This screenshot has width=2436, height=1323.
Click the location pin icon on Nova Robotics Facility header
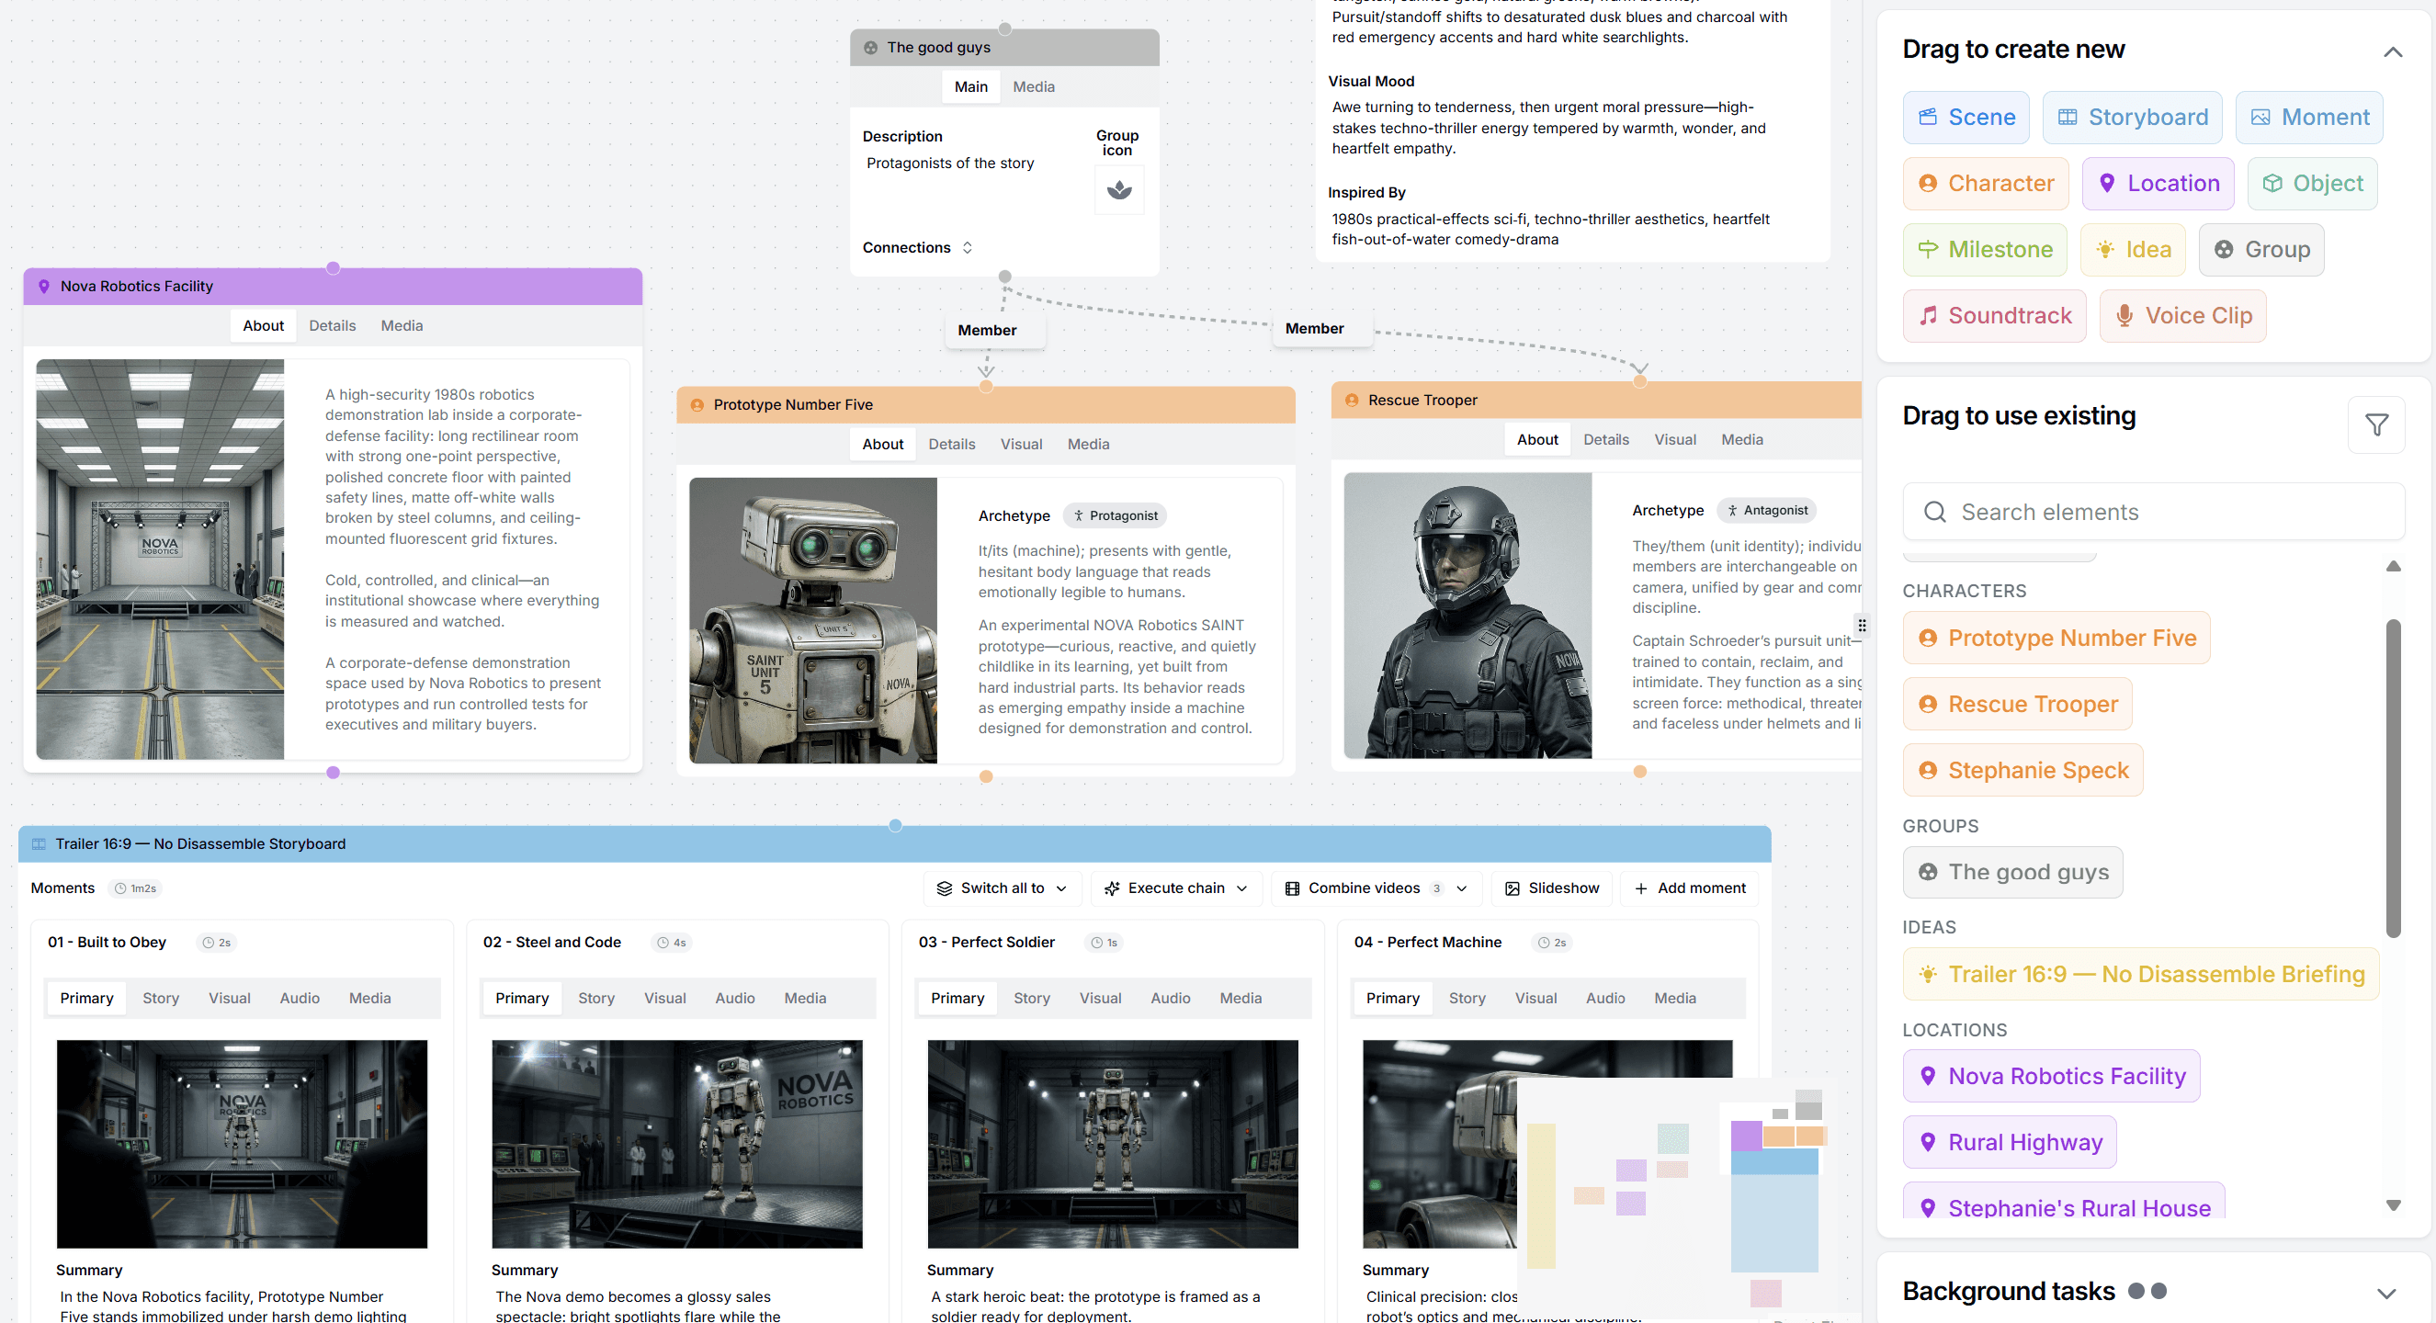[43, 287]
